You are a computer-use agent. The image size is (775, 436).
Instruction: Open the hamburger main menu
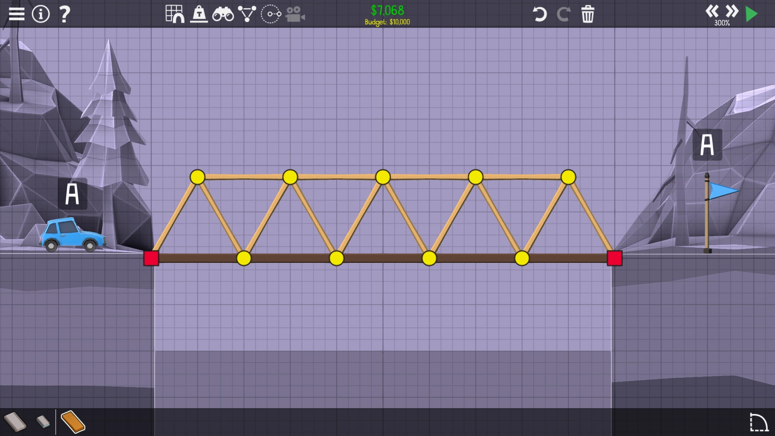[17, 14]
